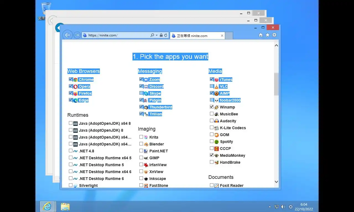
Task: Click the Firefox app icon
Action: pos(76,93)
